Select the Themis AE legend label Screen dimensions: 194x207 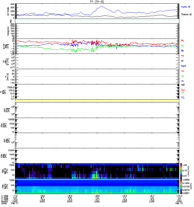[186, 14]
